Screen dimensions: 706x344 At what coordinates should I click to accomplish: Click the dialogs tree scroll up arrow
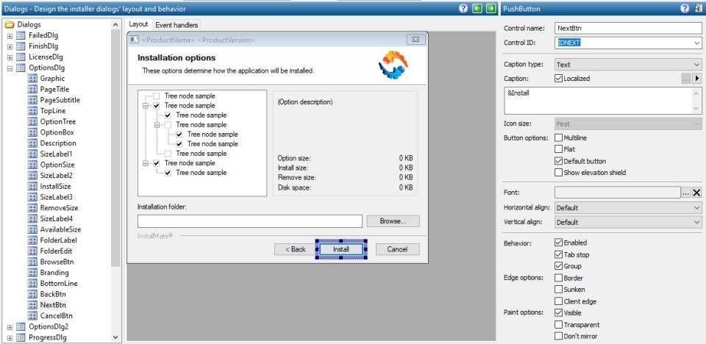115,25
